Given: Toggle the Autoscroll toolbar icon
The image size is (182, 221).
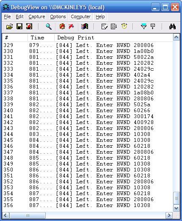Looking at the screenshot, I should coord(114,26).
